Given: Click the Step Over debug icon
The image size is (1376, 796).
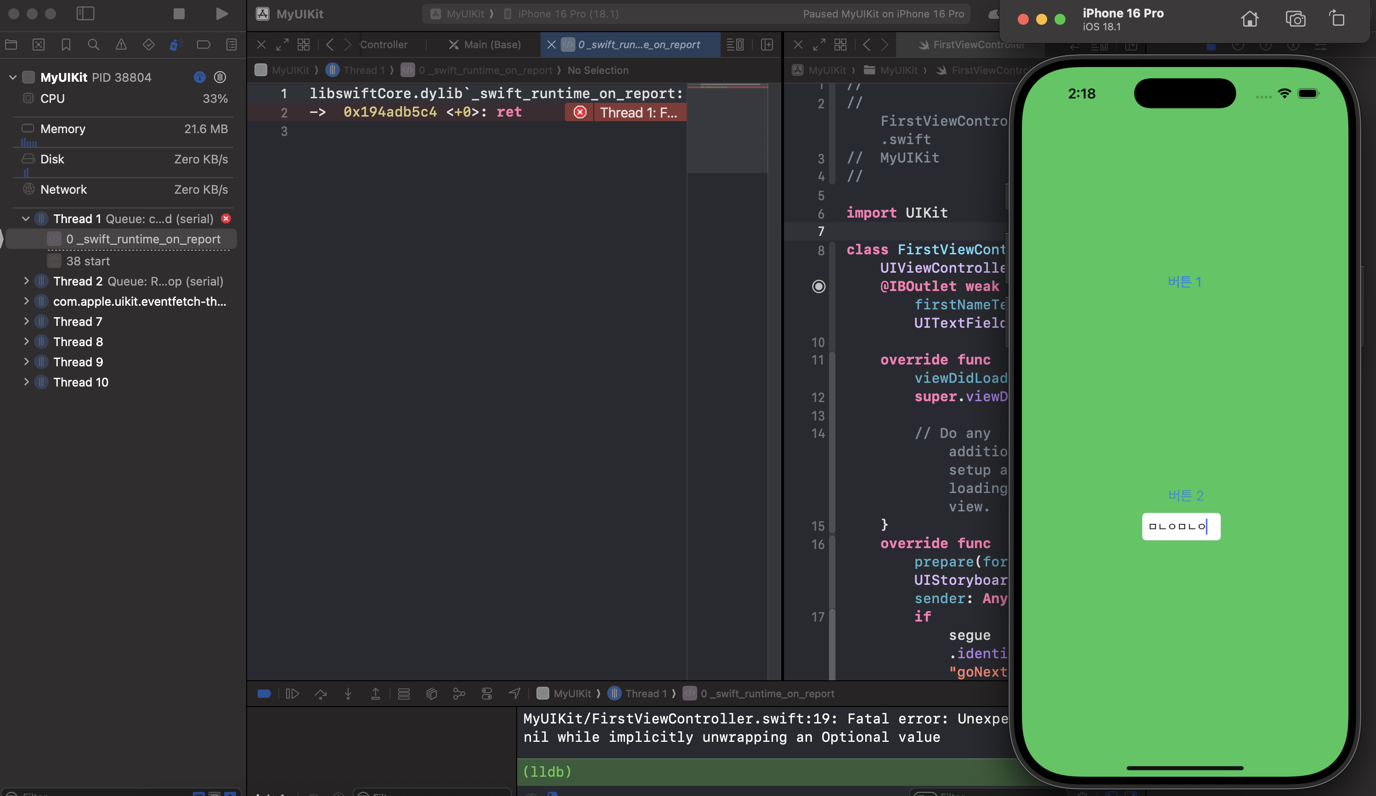Looking at the screenshot, I should 321,694.
